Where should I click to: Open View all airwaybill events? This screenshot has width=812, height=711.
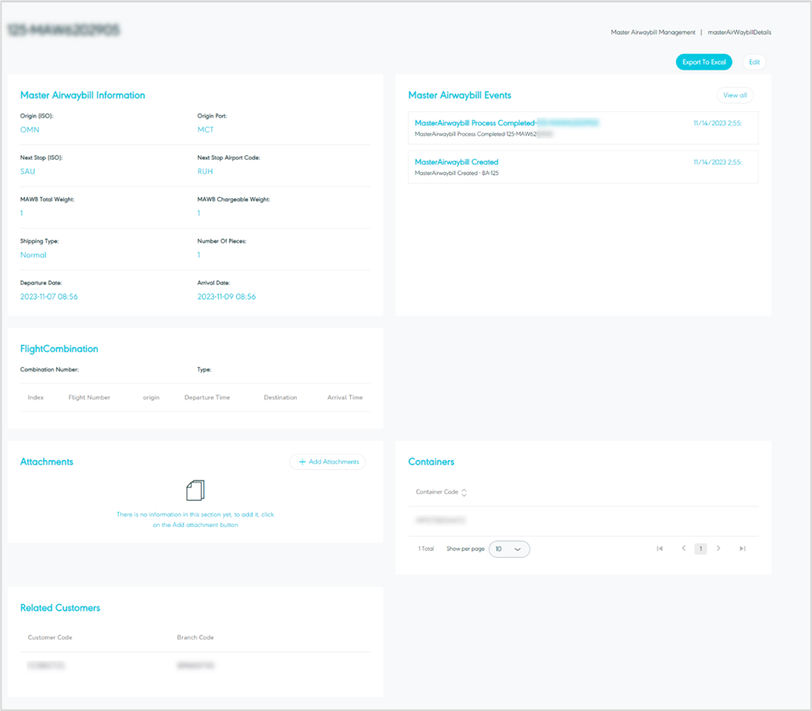pyautogui.click(x=734, y=95)
